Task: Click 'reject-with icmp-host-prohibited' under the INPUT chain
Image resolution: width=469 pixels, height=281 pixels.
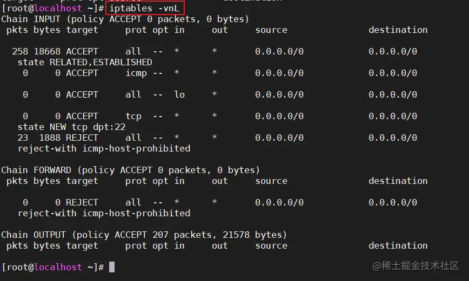Action: 104,149
